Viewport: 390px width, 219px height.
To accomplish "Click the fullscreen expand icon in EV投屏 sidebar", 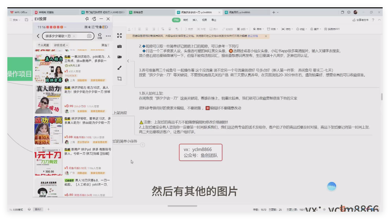I will tap(119, 35).
